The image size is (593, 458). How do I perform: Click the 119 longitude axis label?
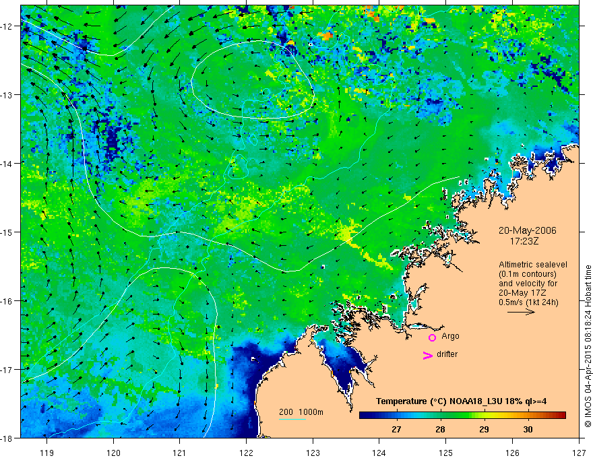point(47,453)
